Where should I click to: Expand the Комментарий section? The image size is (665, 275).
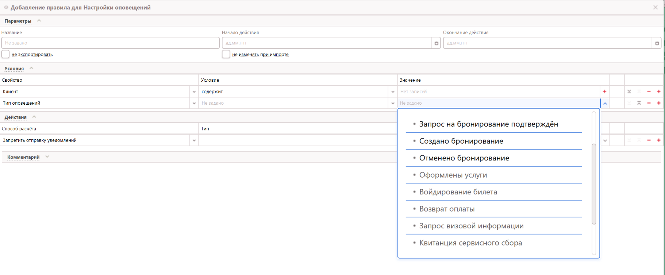pos(47,157)
